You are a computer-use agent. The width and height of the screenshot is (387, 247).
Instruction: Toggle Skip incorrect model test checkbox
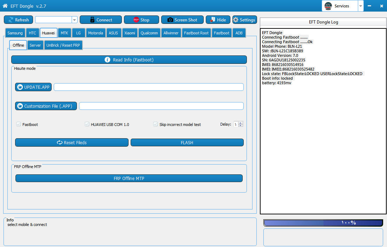pyautogui.click(x=156, y=124)
